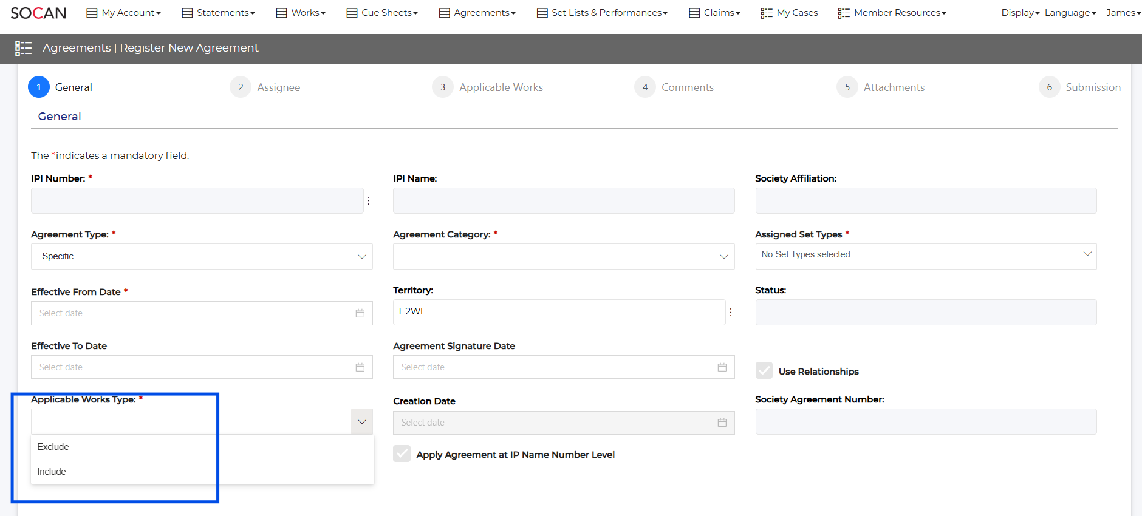Click step 2 Assignee circle icon
The width and height of the screenshot is (1142, 516).
click(x=241, y=87)
